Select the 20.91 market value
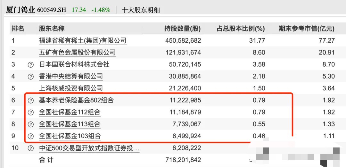Image resolution: width=346 pixels, height=168 pixels. 327,53
